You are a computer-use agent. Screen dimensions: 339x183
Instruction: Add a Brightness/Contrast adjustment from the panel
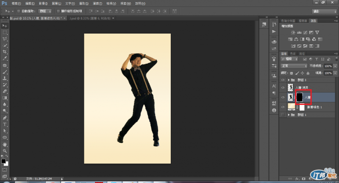[x=293, y=32]
